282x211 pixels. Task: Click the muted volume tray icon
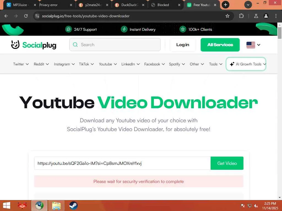coord(256,206)
